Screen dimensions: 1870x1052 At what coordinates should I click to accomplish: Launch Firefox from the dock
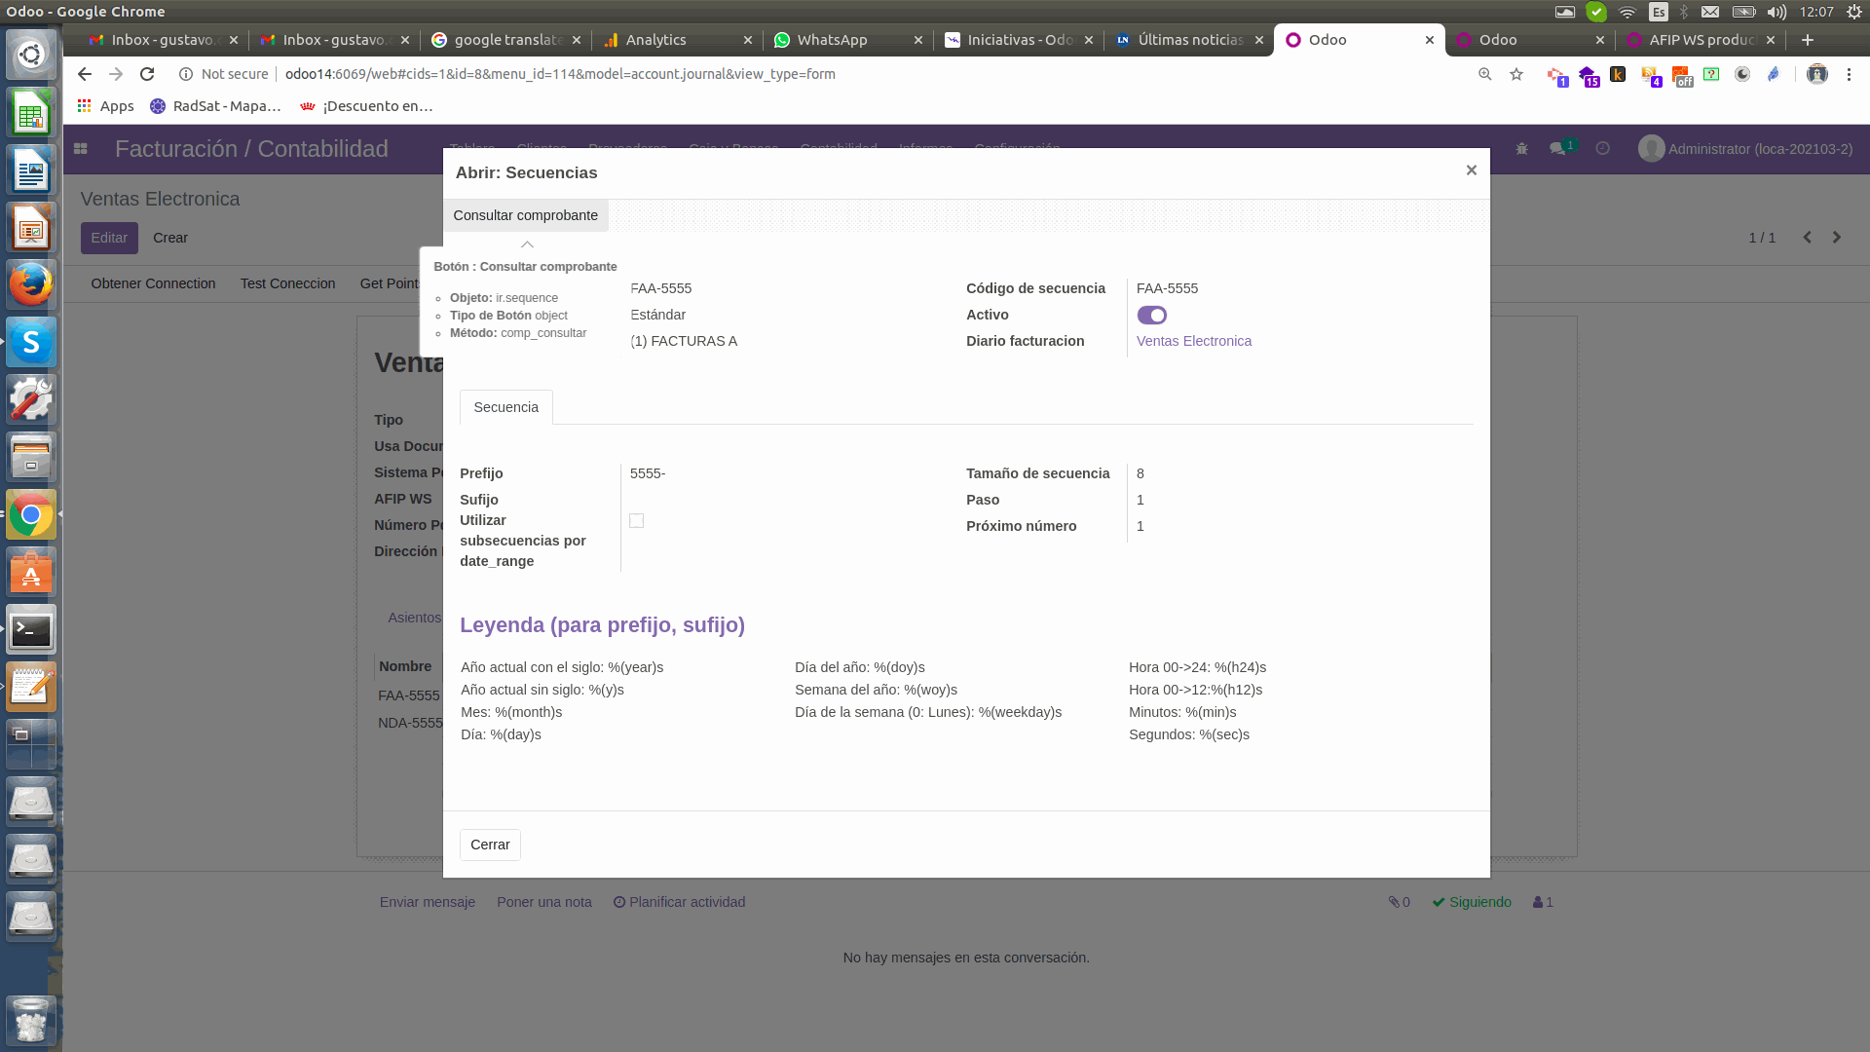click(x=31, y=284)
